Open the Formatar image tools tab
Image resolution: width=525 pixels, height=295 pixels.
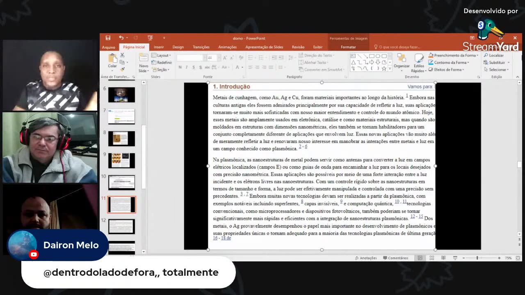coord(348,47)
